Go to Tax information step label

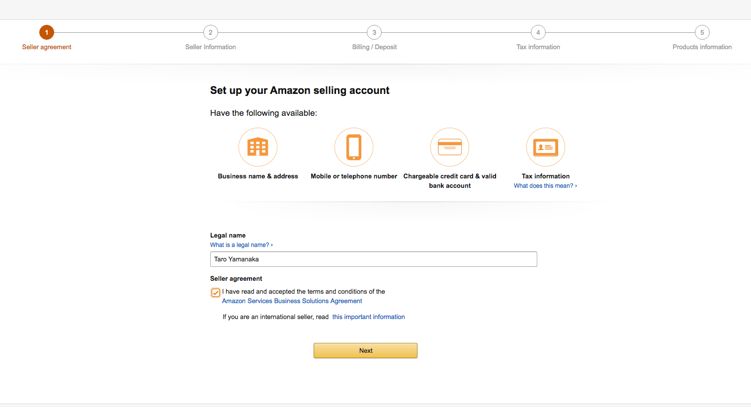(538, 47)
